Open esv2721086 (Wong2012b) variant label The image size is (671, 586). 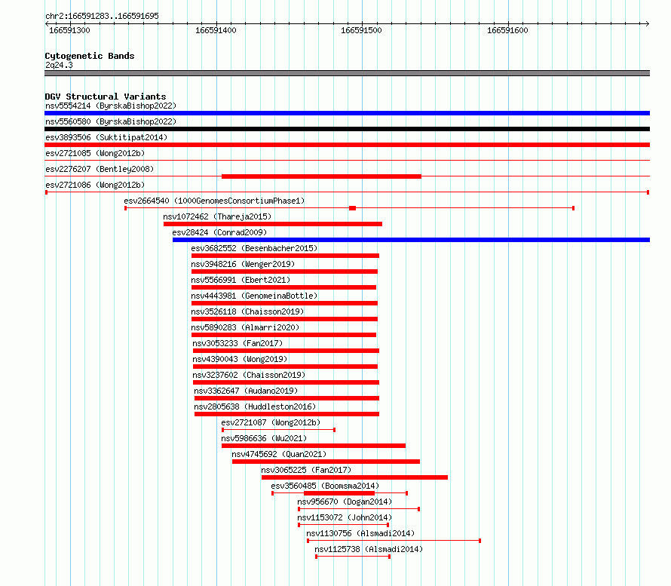[x=95, y=185]
